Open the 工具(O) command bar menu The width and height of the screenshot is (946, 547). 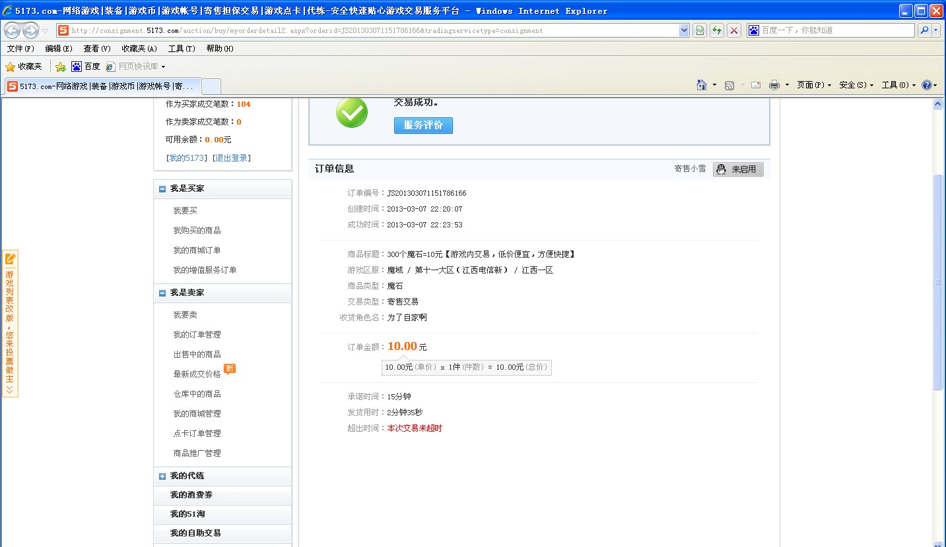coord(898,85)
